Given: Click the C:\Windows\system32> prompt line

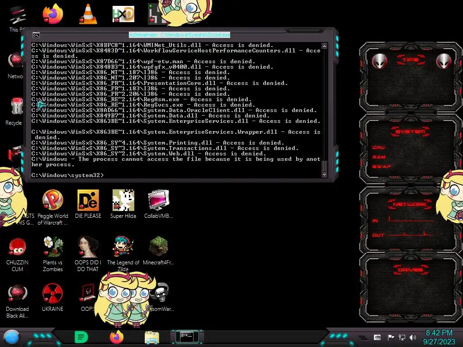Looking at the screenshot, I should [68, 175].
